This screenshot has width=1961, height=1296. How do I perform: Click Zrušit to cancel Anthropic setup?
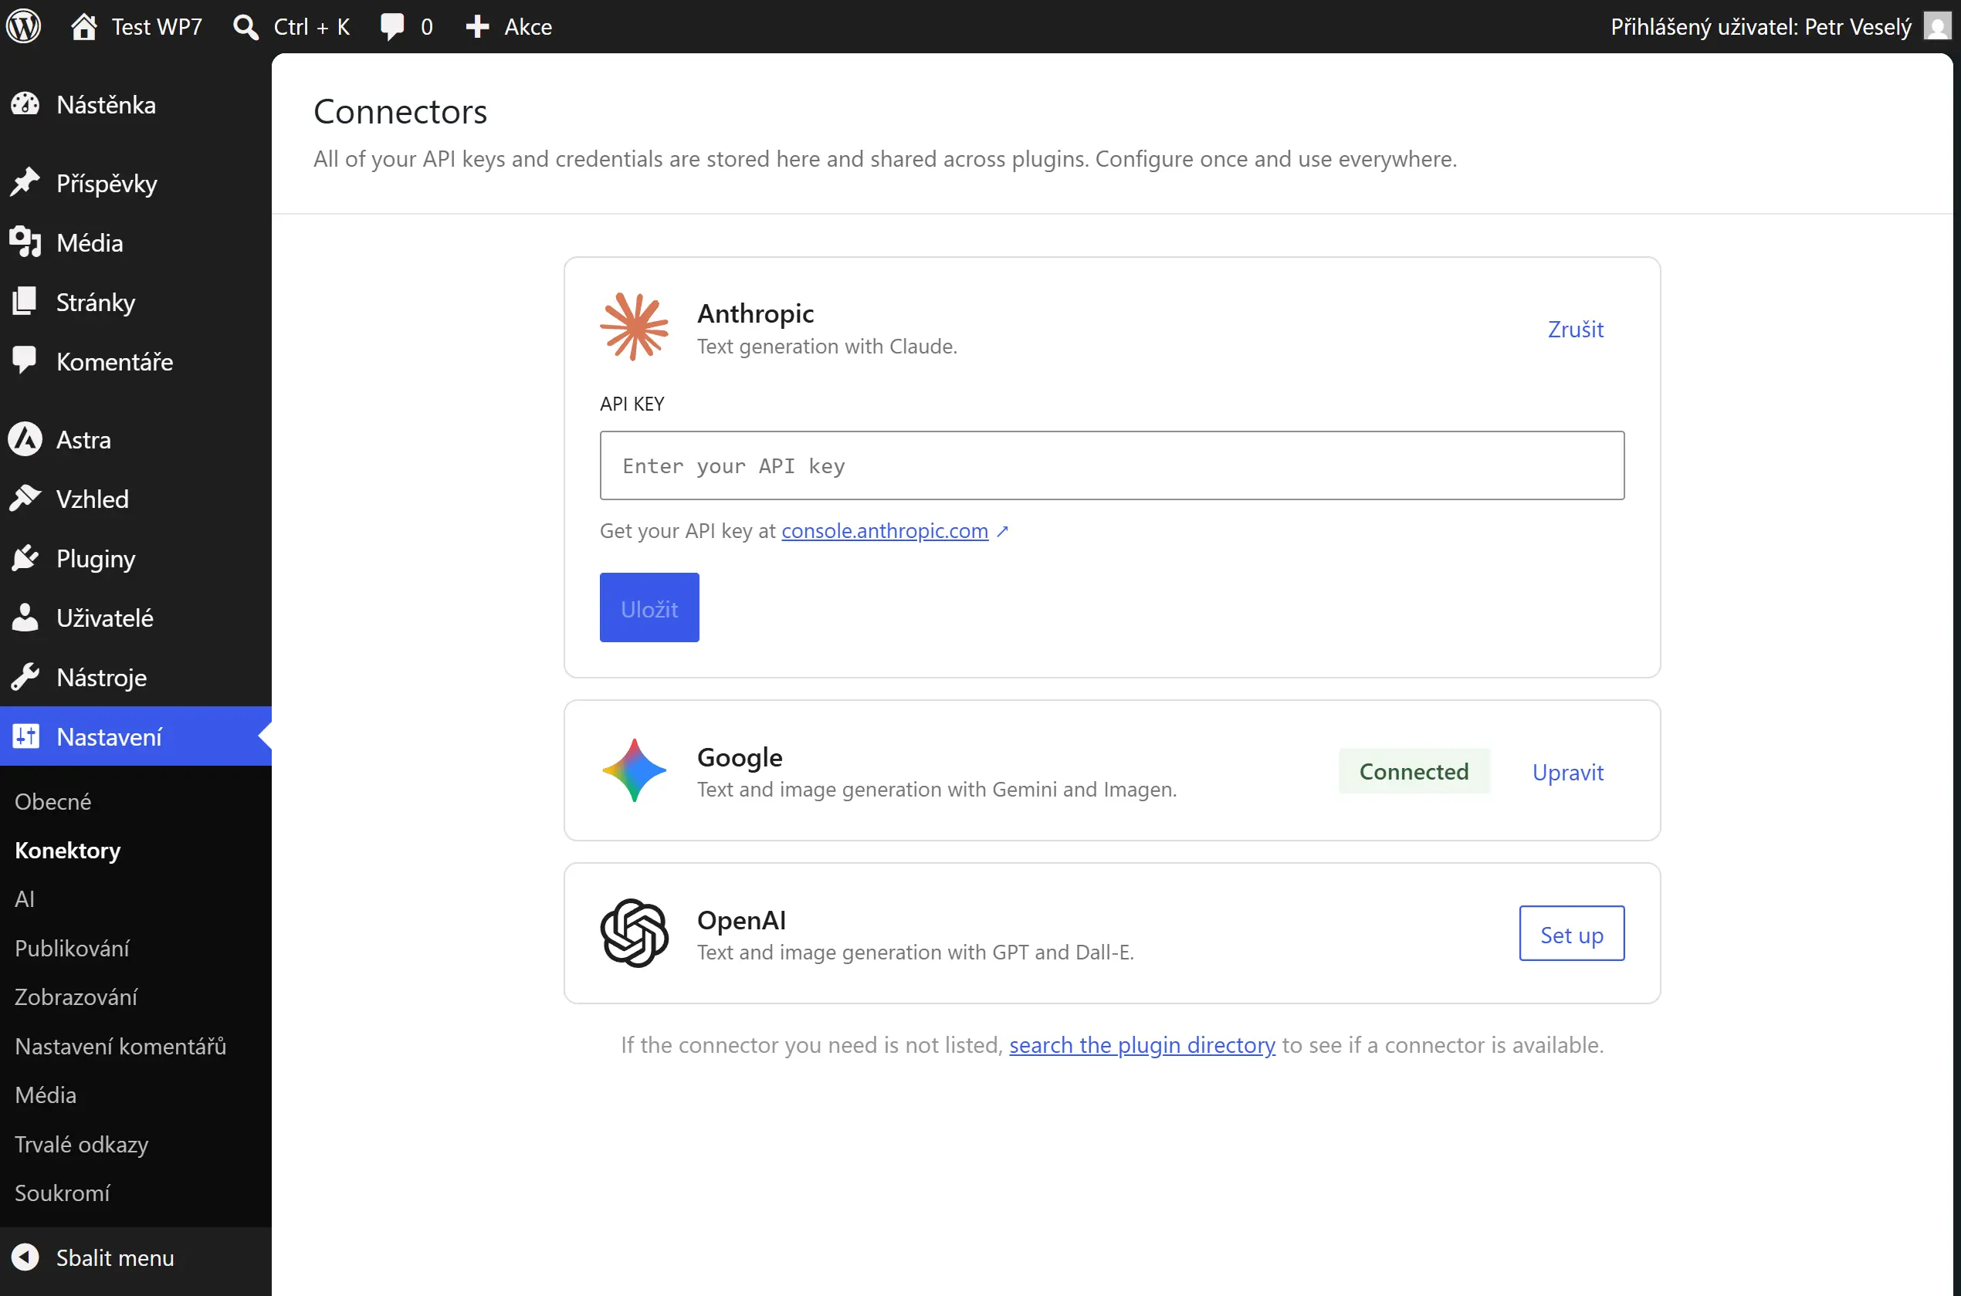pos(1575,329)
